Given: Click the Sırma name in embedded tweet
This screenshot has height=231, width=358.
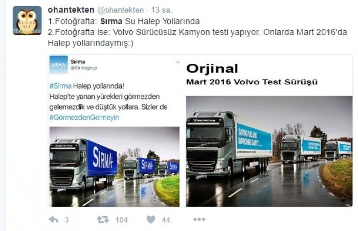Looking at the screenshot, I should [78, 62].
